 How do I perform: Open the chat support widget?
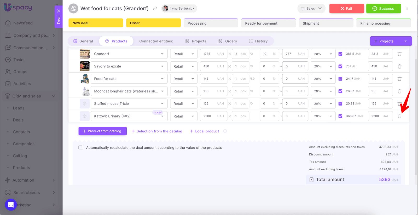pyautogui.click(x=11, y=205)
